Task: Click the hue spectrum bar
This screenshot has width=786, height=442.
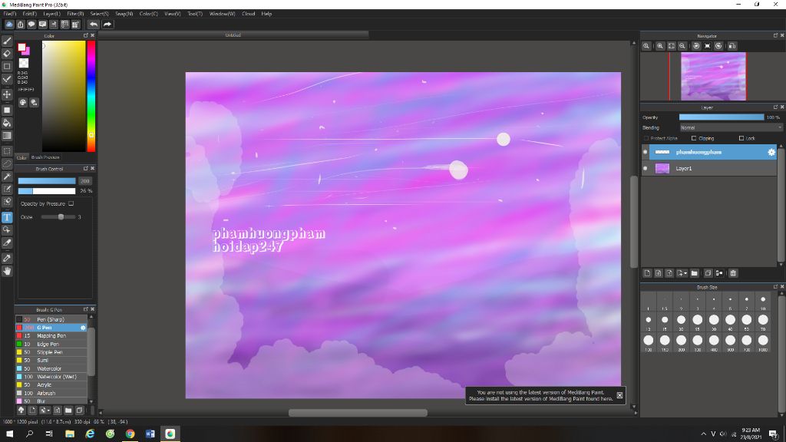Action: tap(91, 96)
